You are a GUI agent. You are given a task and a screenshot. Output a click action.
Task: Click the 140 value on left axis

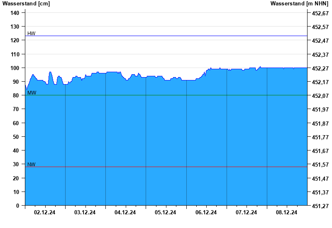[x=15, y=13]
